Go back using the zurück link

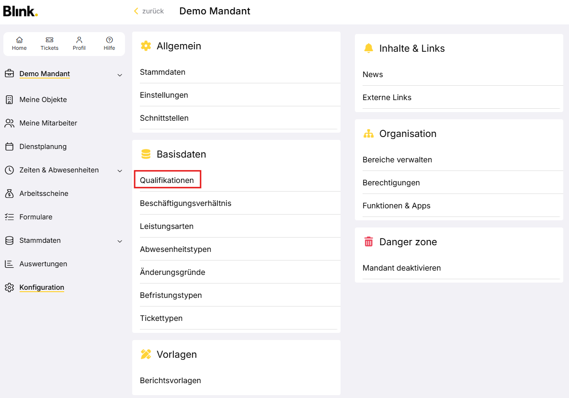click(149, 11)
